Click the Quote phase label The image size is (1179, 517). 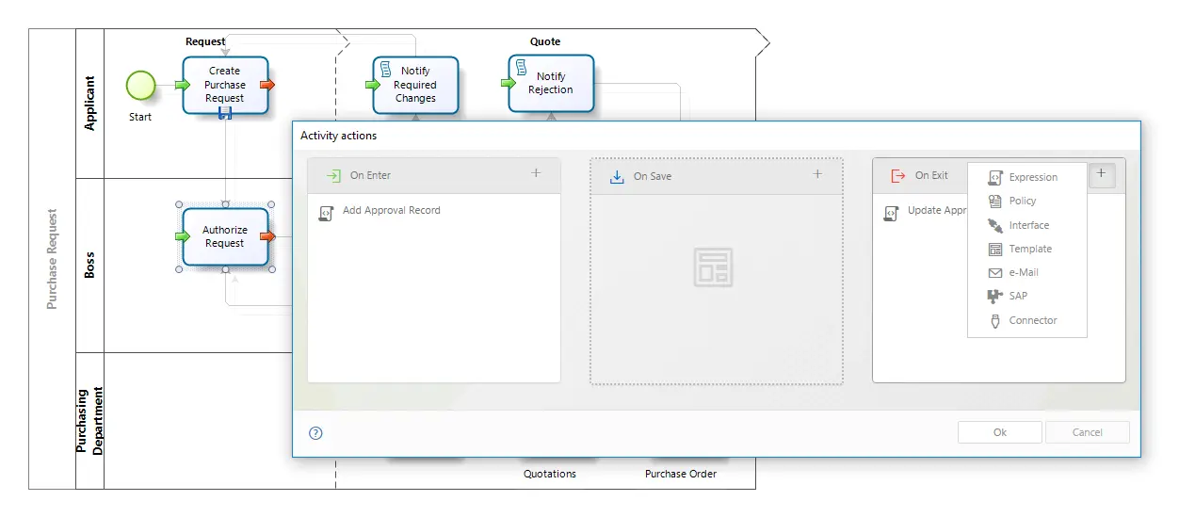[545, 41]
